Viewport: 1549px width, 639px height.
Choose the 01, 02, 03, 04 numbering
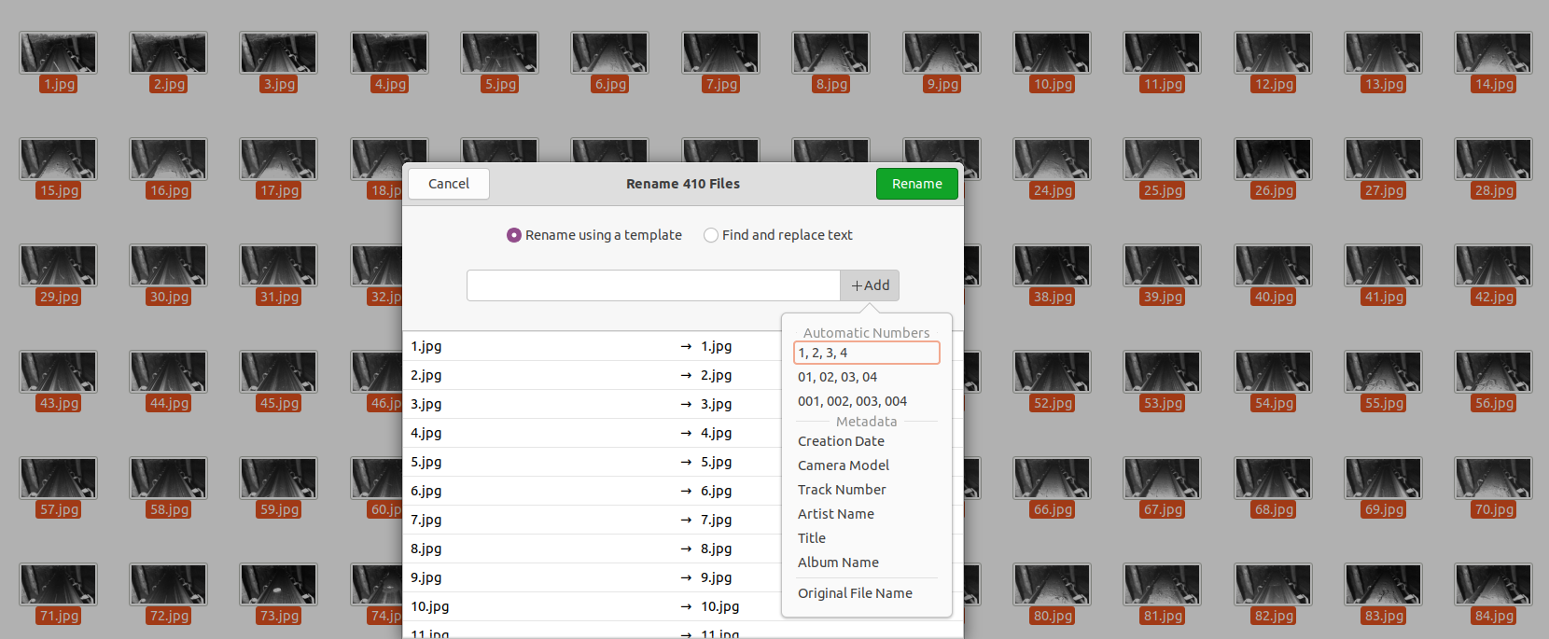click(x=837, y=377)
